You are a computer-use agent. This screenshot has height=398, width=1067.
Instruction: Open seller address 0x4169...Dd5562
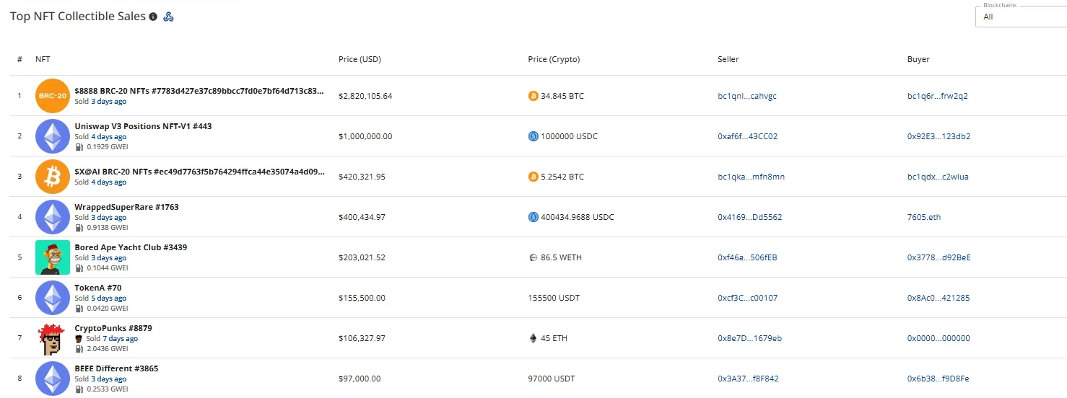tap(749, 217)
